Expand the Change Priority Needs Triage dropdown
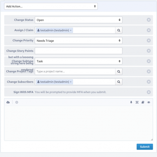The height and width of the screenshot is (157, 157). (78, 40)
